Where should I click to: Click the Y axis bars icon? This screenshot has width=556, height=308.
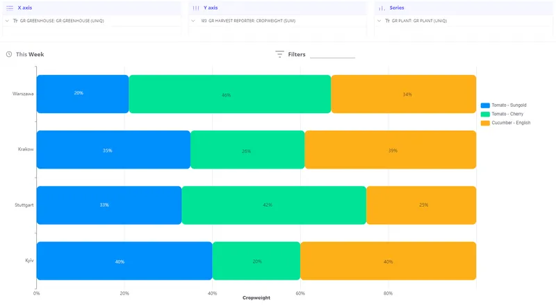(196, 8)
